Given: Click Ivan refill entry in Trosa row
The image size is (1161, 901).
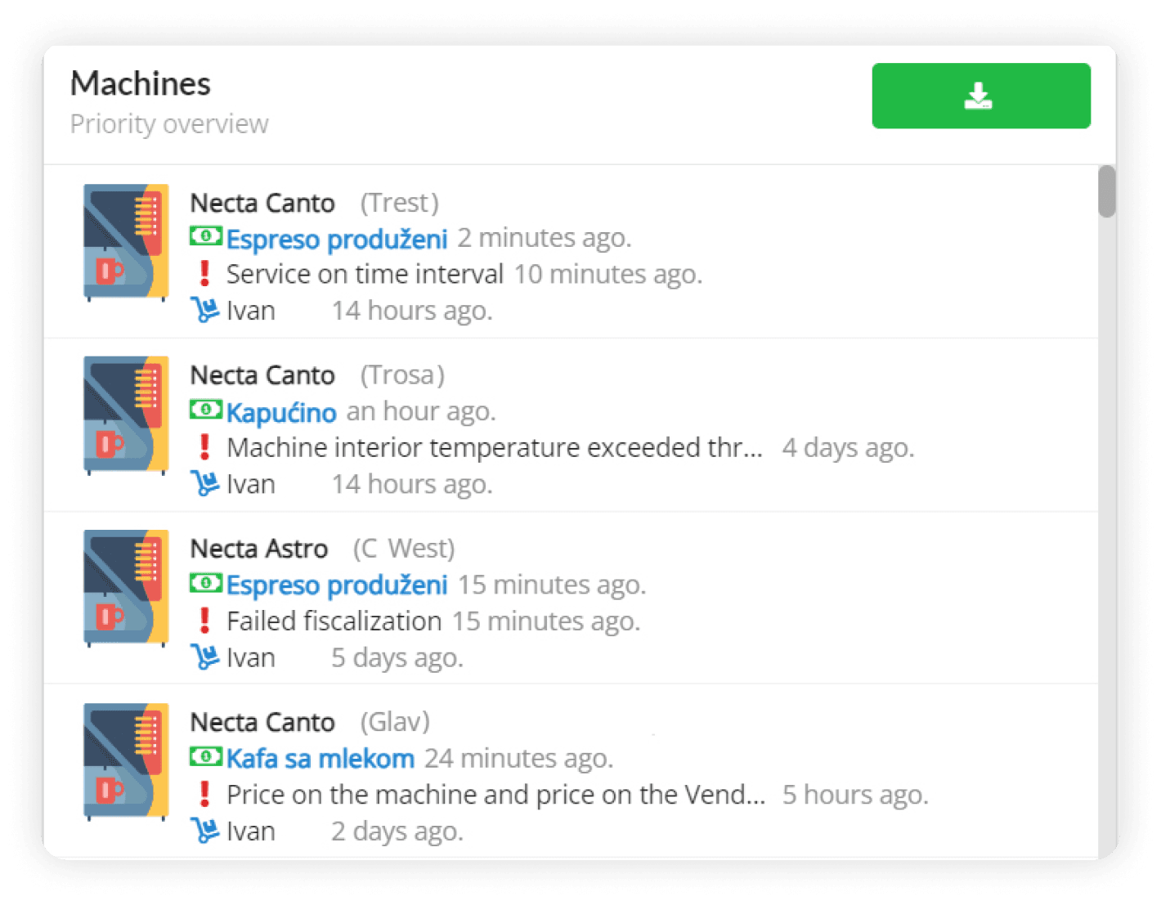Looking at the screenshot, I should click(251, 484).
